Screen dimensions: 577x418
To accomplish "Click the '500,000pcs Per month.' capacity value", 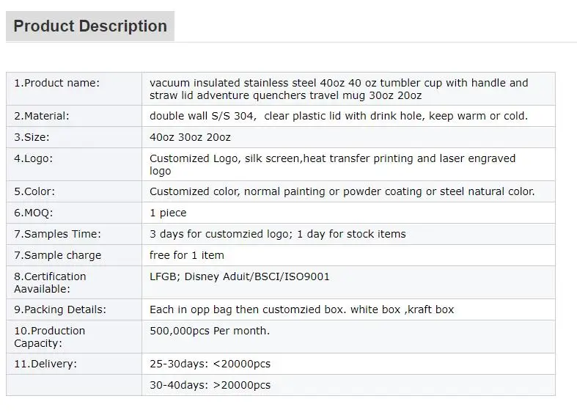I will (209, 331).
